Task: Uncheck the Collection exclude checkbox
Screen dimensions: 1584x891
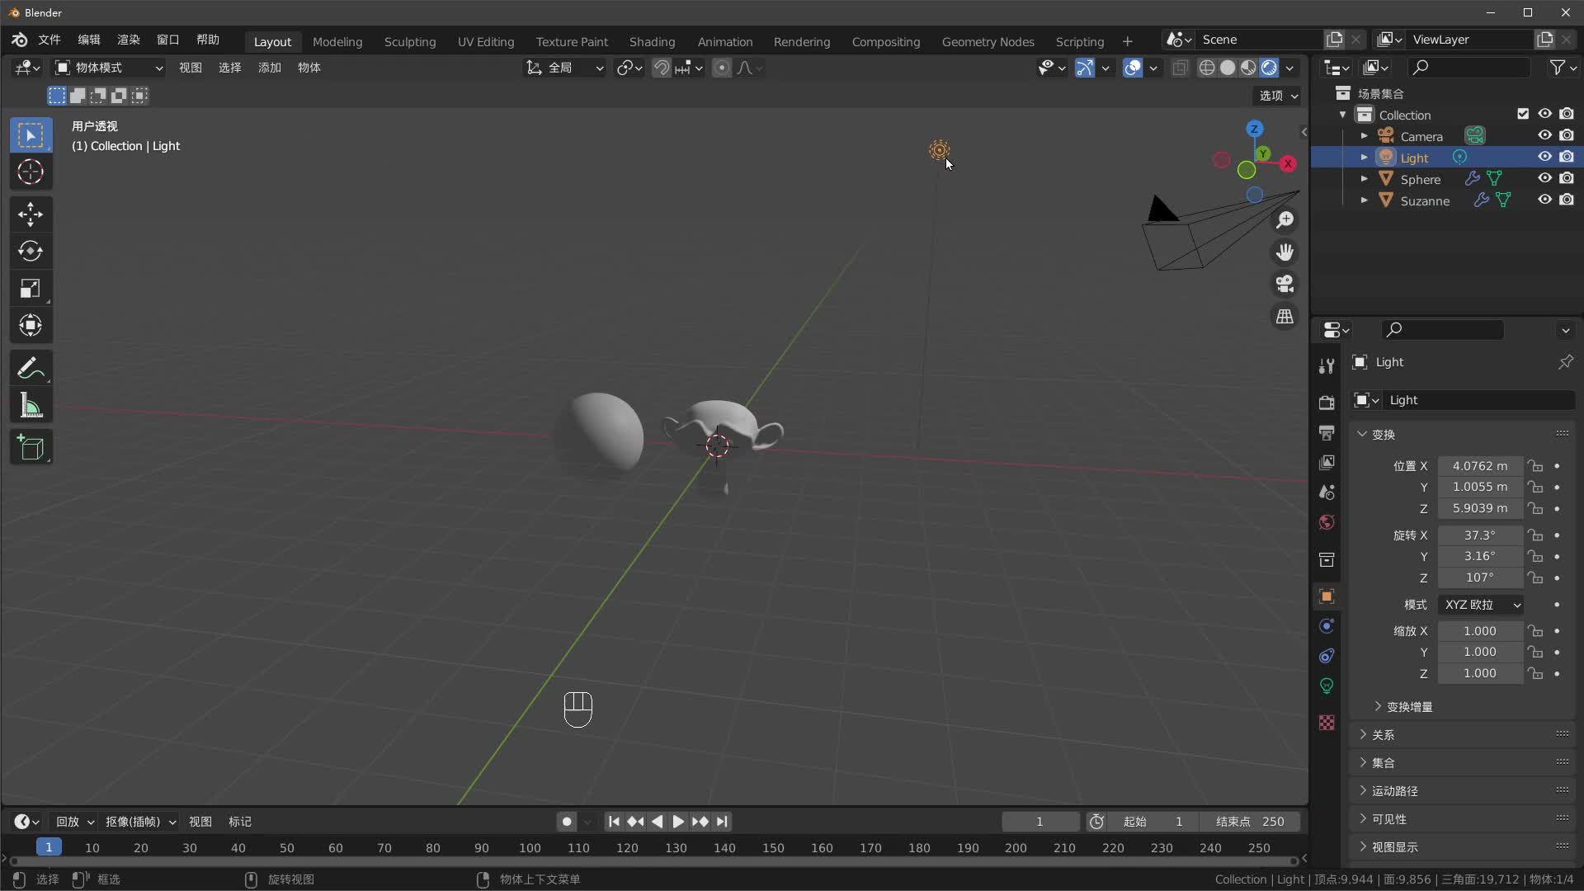Action: pyautogui.click(x=1523, y=115)
